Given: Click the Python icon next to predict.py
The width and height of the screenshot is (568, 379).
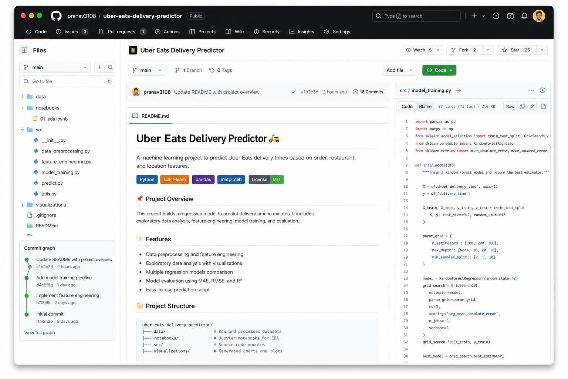Looking at the screenshot, I should coord(36,183).
